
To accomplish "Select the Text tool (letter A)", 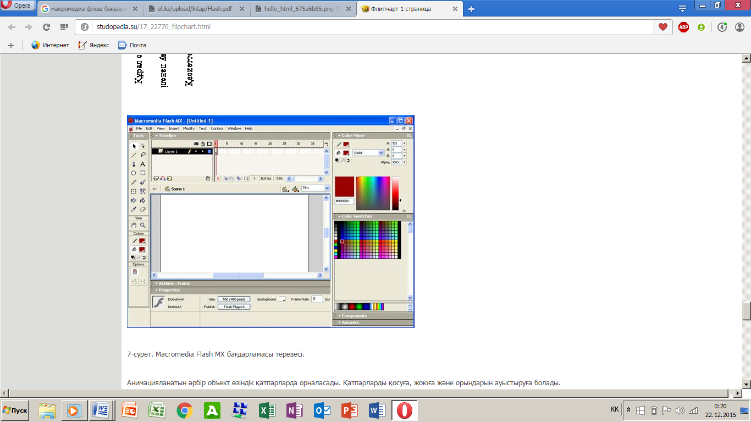I will [x=143, y=164].
